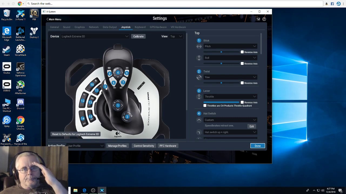Click the Pitch axis indicator slider
Screen dimensions: 346x194
[221, 52]
